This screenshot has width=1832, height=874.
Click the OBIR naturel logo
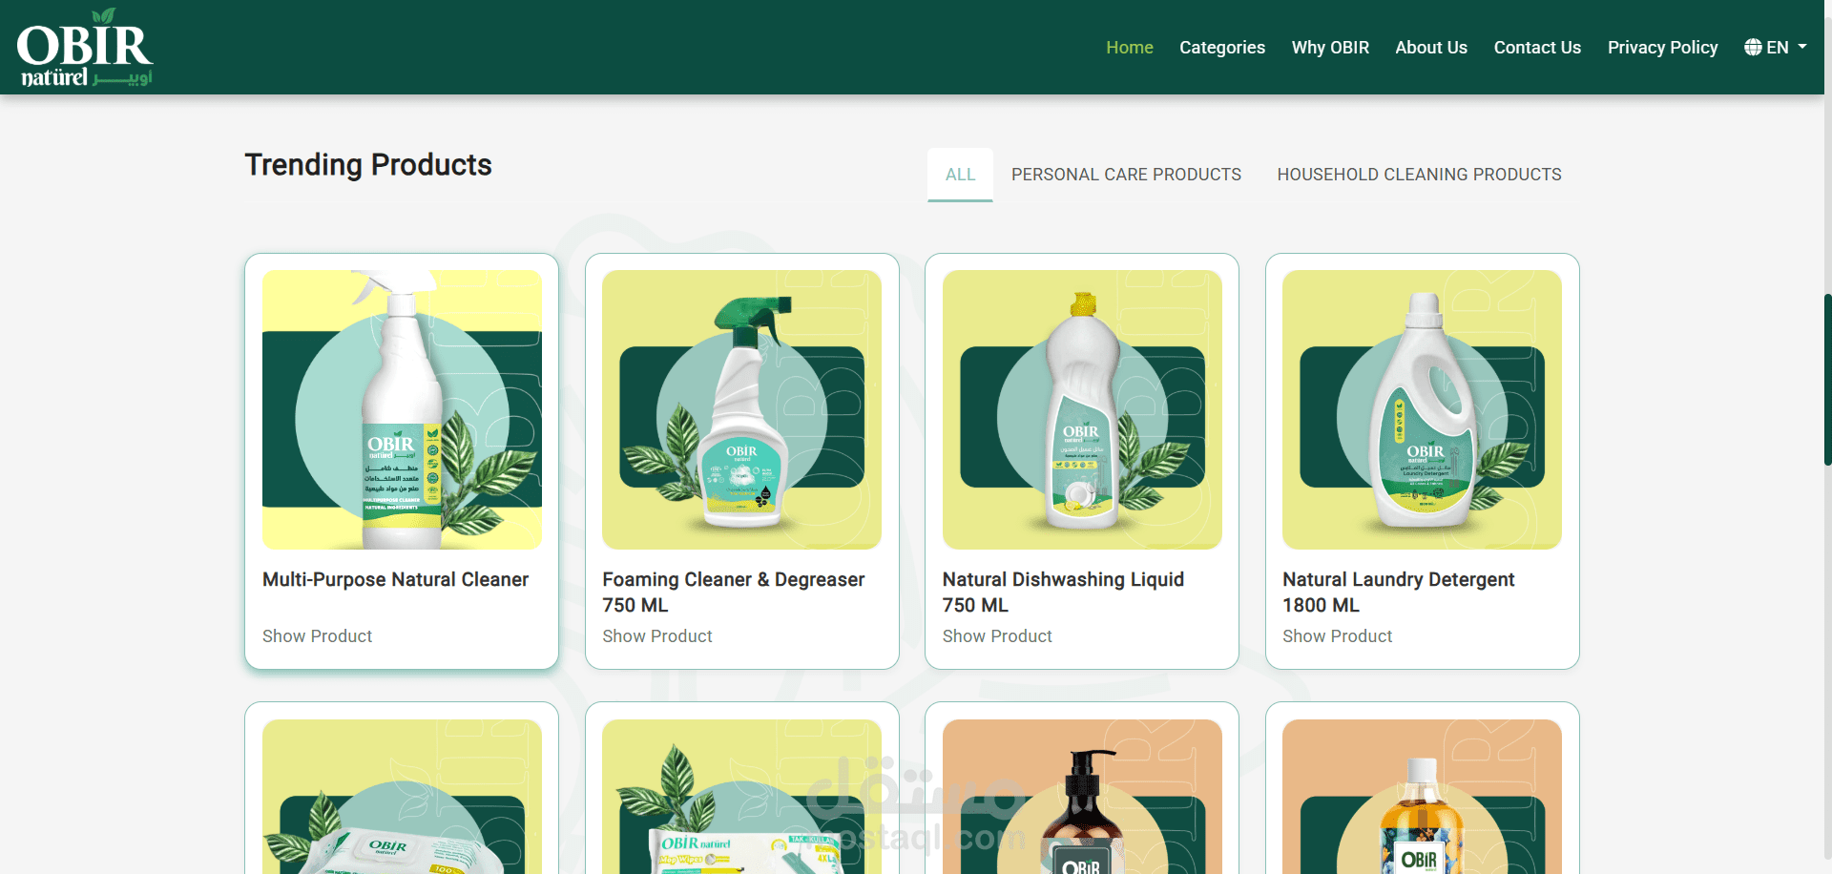pyautogui.click(x=85, y=48)
